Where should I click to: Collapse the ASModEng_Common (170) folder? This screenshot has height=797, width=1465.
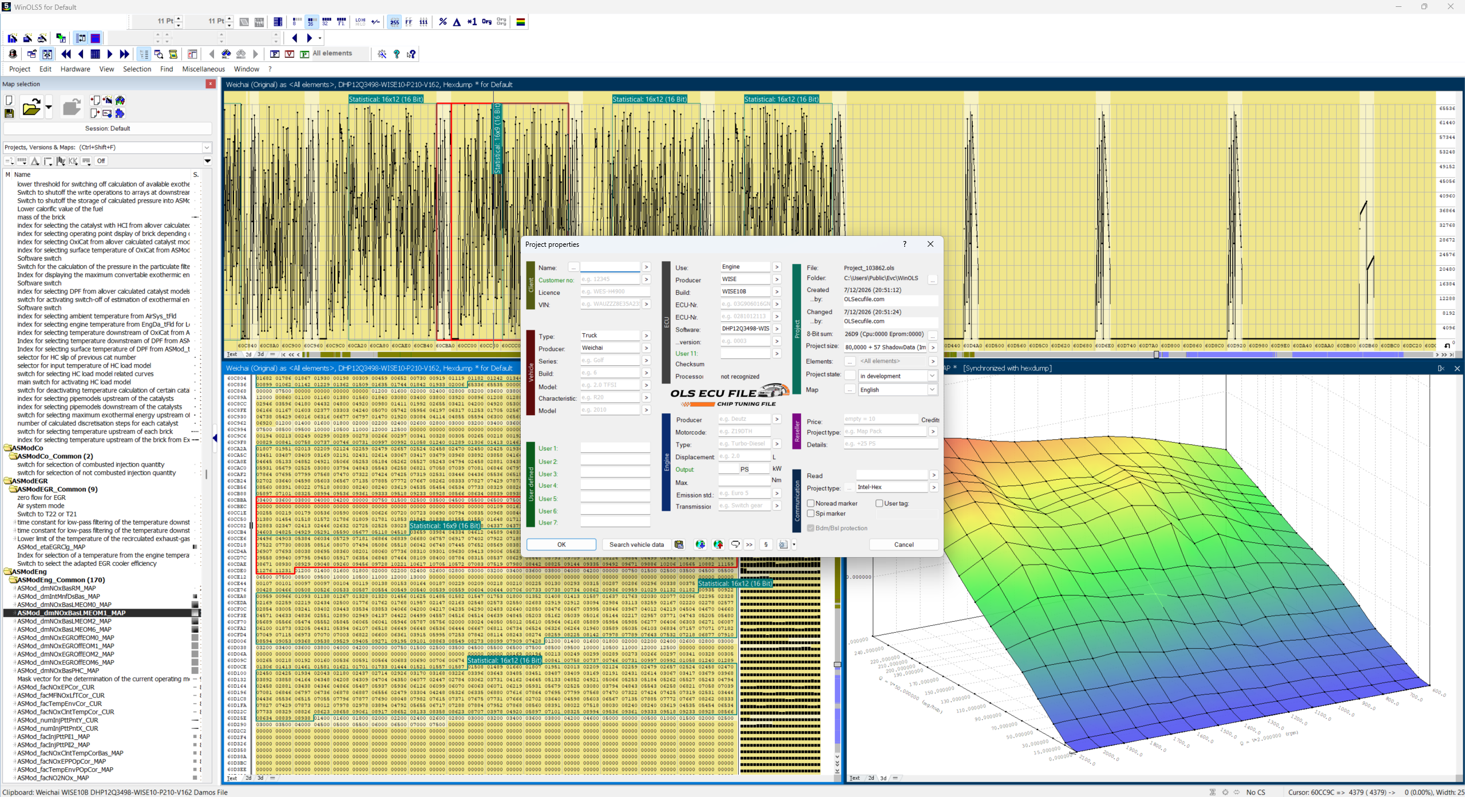[x=13, y=580]
